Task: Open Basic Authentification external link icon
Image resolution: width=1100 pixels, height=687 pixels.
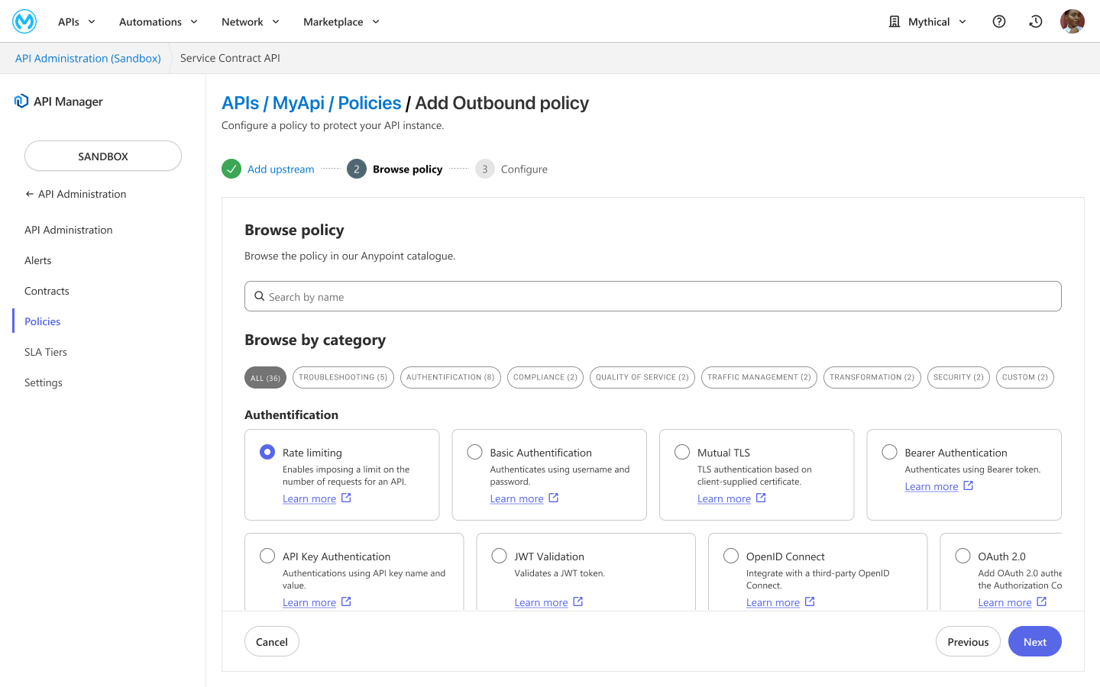Action: 554,498
